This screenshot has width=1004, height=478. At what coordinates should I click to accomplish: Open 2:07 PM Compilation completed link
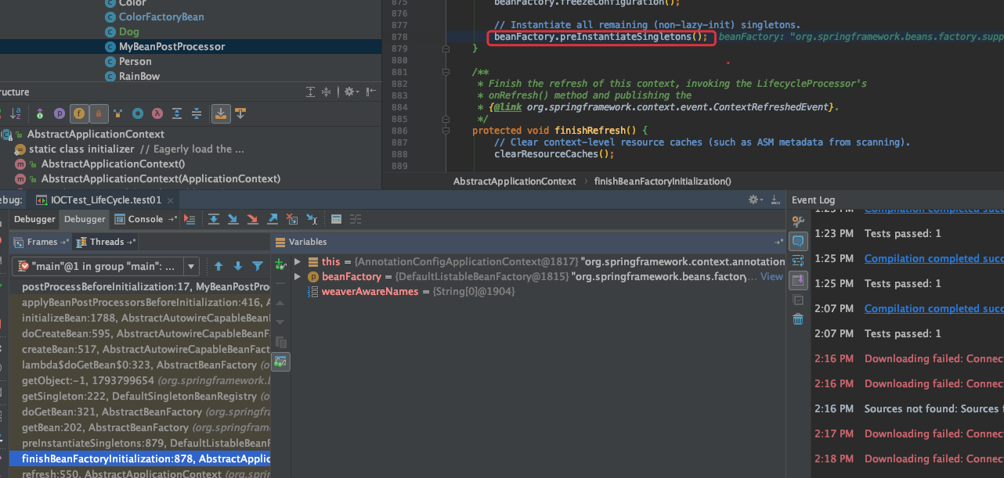click(x=934, y=308)
